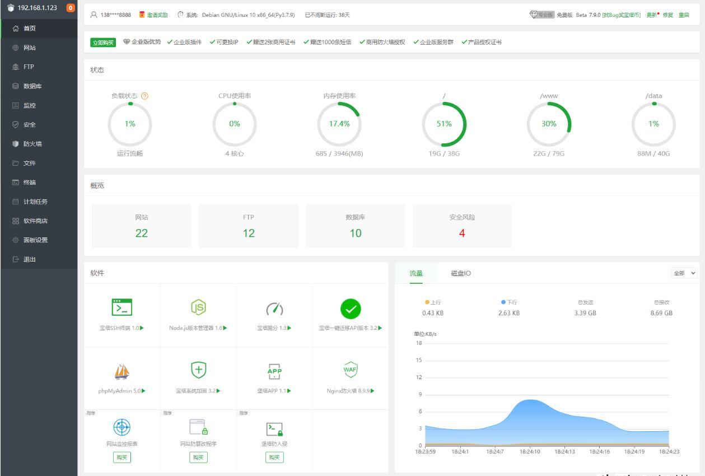Screen dimensions: 705x476
Task: Click the 重启 link in the top bar
Action: click(x=684, y=15)
